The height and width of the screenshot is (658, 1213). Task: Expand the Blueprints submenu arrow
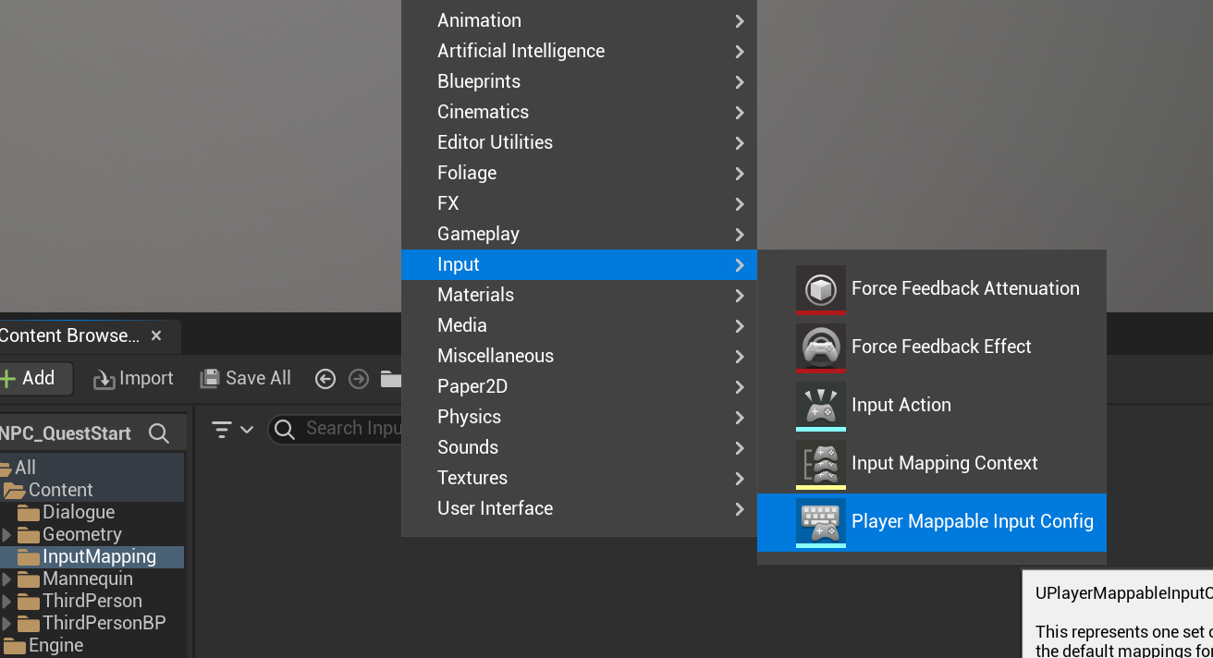coord(740,82)
